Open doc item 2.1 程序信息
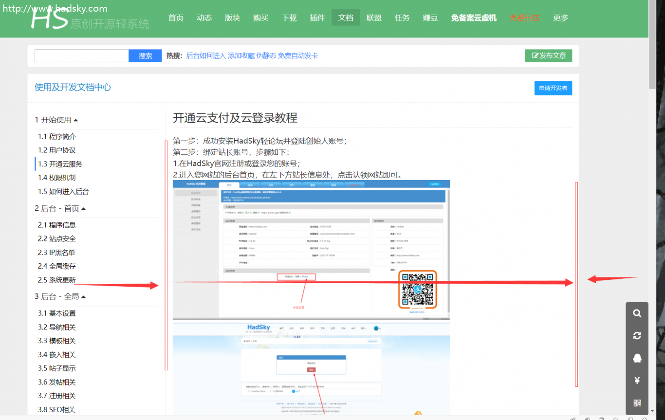This screenshot has width=665, height=420. tap(57, 225)
